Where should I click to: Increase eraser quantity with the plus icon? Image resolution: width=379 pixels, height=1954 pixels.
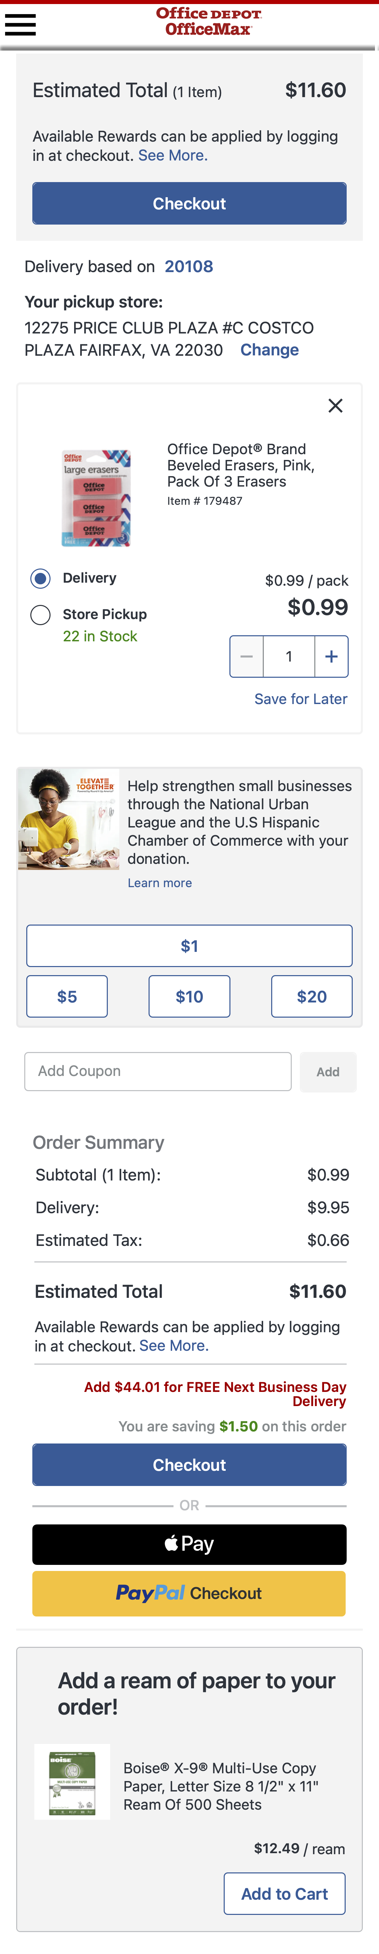[330, 656]
